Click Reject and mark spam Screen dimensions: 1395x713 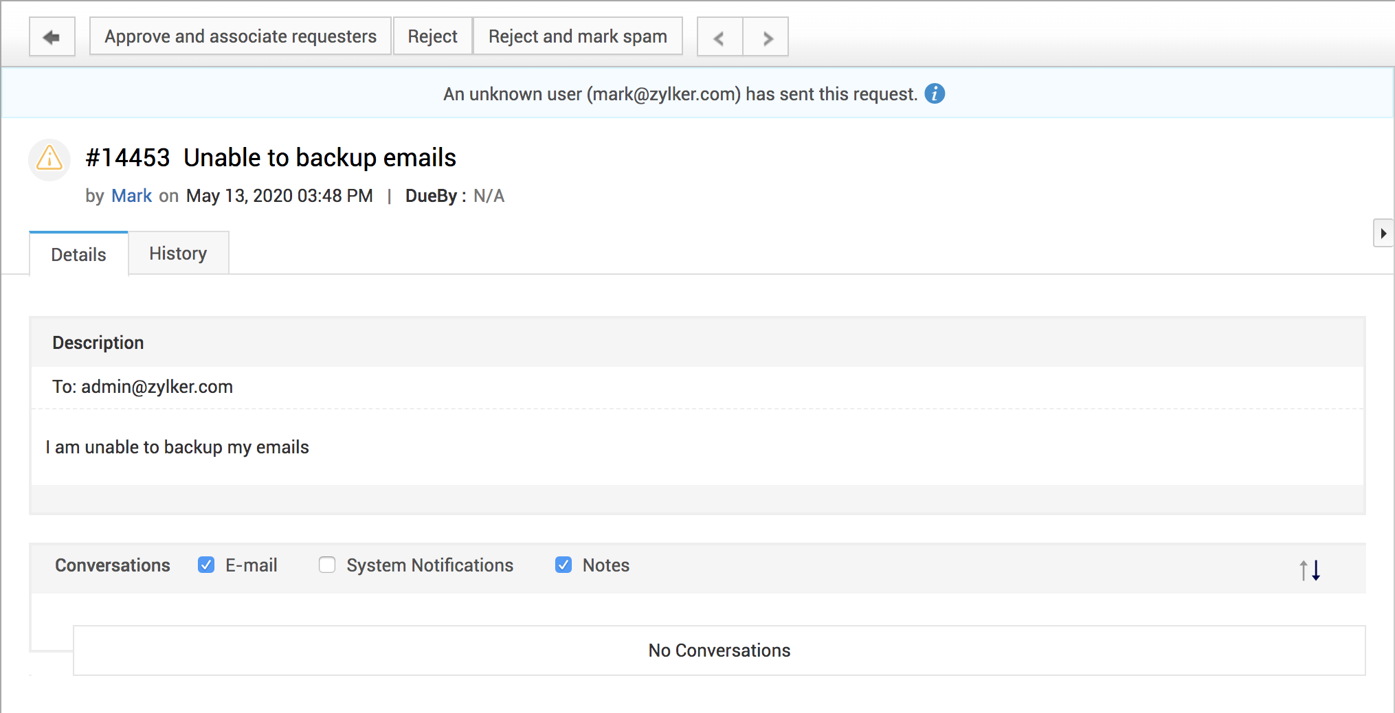577,36
